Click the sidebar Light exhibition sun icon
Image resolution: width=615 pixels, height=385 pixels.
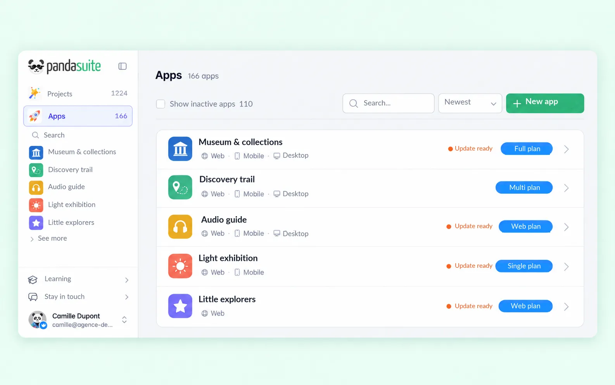coord(36,205)
